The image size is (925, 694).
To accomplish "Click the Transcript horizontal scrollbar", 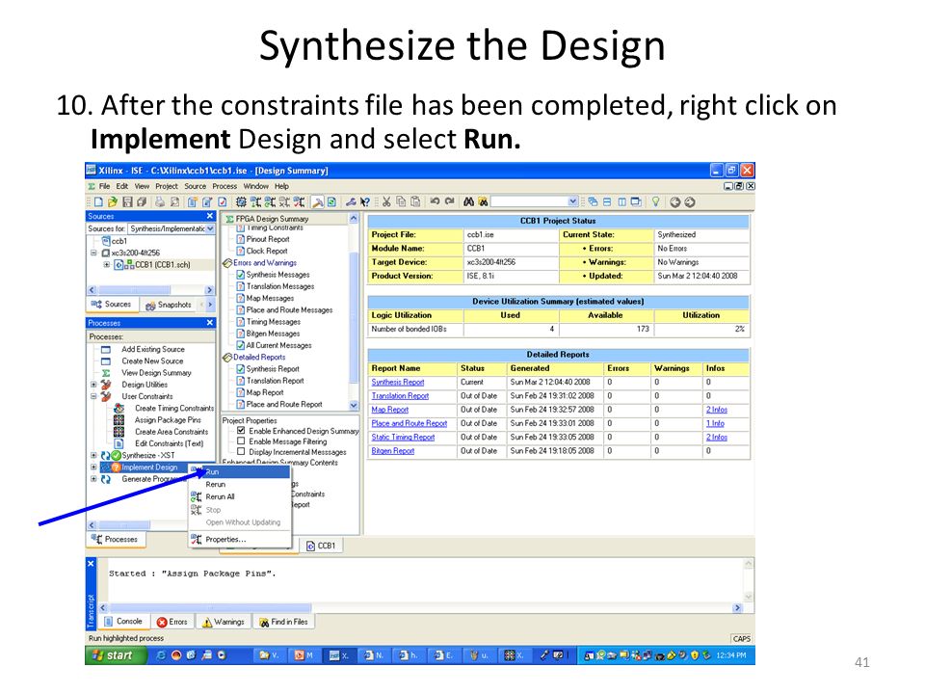I will 420,608.
